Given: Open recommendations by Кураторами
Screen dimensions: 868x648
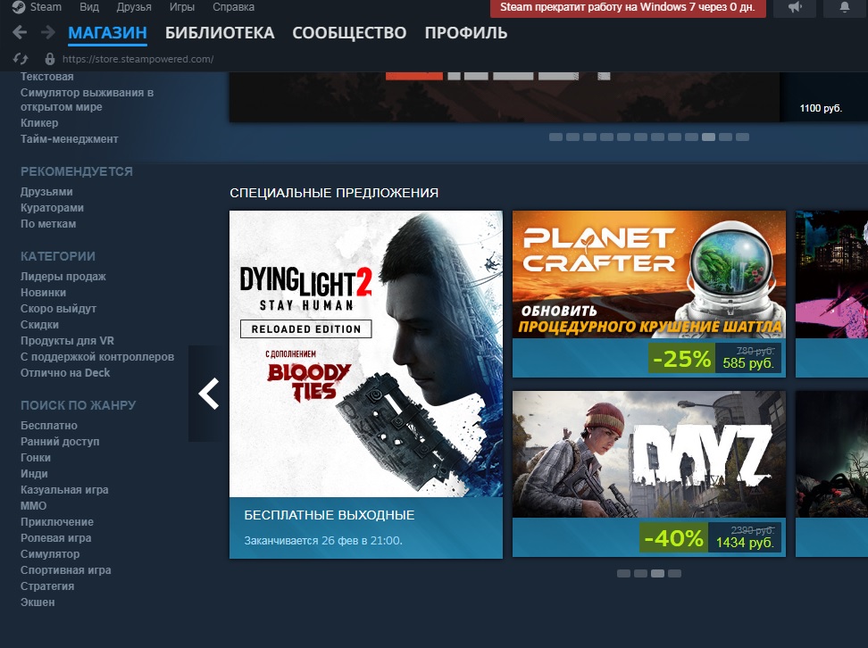Looking at the screenshot, I should pyautogui.click(x=52, y=207).
